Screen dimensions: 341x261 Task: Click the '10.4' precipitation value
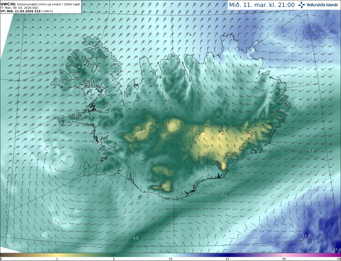[x=47, y=150]
